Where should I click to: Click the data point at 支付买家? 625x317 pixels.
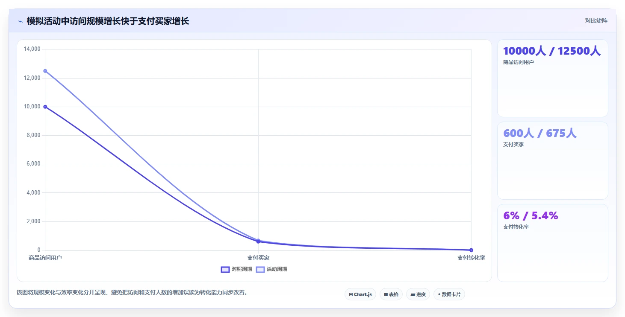[258, 241]
